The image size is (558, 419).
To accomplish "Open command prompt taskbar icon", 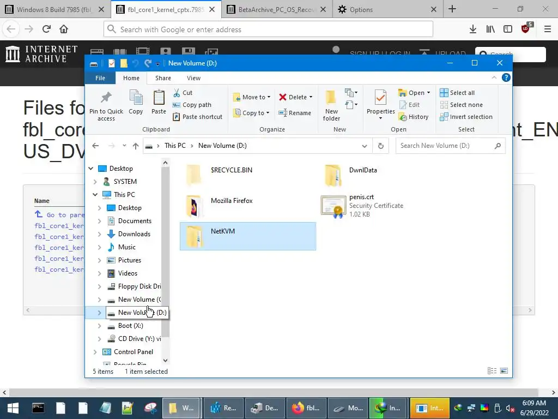I will click(38, 408).
